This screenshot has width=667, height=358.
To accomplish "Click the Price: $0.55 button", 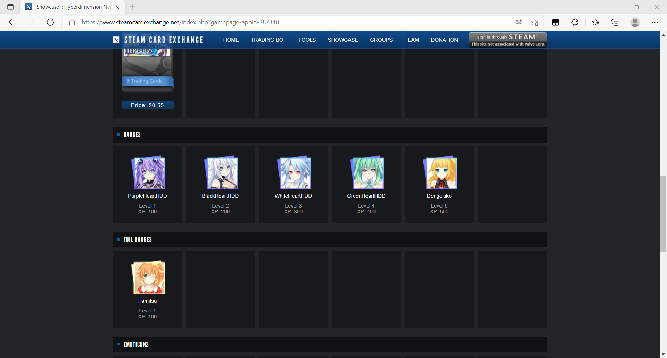I will point(147,105).
